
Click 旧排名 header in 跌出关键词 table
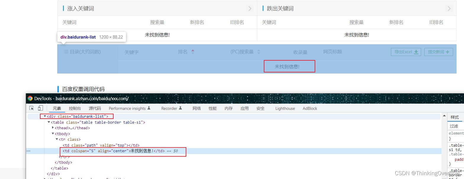click(x=436, y=22)
